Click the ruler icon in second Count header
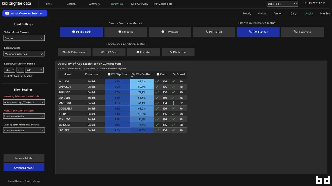The height and width of the screenshot is (186, 332). 174,74
